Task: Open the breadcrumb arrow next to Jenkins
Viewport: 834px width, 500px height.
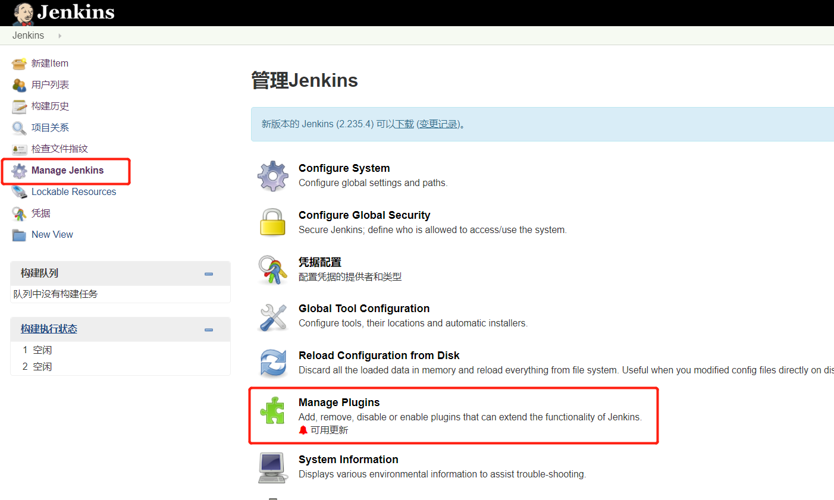Action: (x=59, y=35)
